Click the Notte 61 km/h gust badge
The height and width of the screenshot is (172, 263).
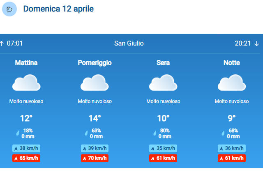[232, 158]
